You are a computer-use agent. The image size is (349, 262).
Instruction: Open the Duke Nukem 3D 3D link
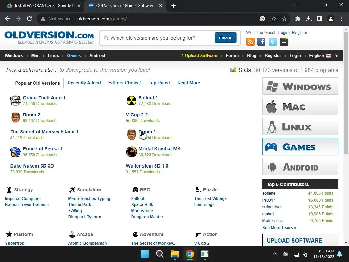click(32, 166)
